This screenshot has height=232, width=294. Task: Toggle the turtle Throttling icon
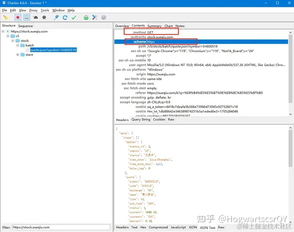pyautogui.click(x=36, y=18)
